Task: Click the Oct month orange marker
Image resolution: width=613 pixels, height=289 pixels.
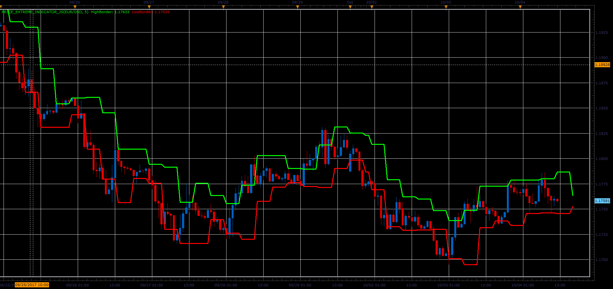Action: coord(350,7)
